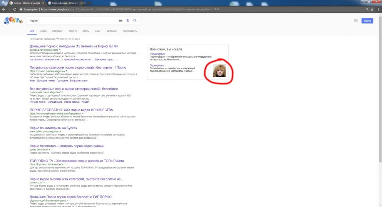Click zoom magnifier icon in address bar
Image resolution: width=382 pixels, height=207 pixels.
pyautogui.click(x=367, y=9)
